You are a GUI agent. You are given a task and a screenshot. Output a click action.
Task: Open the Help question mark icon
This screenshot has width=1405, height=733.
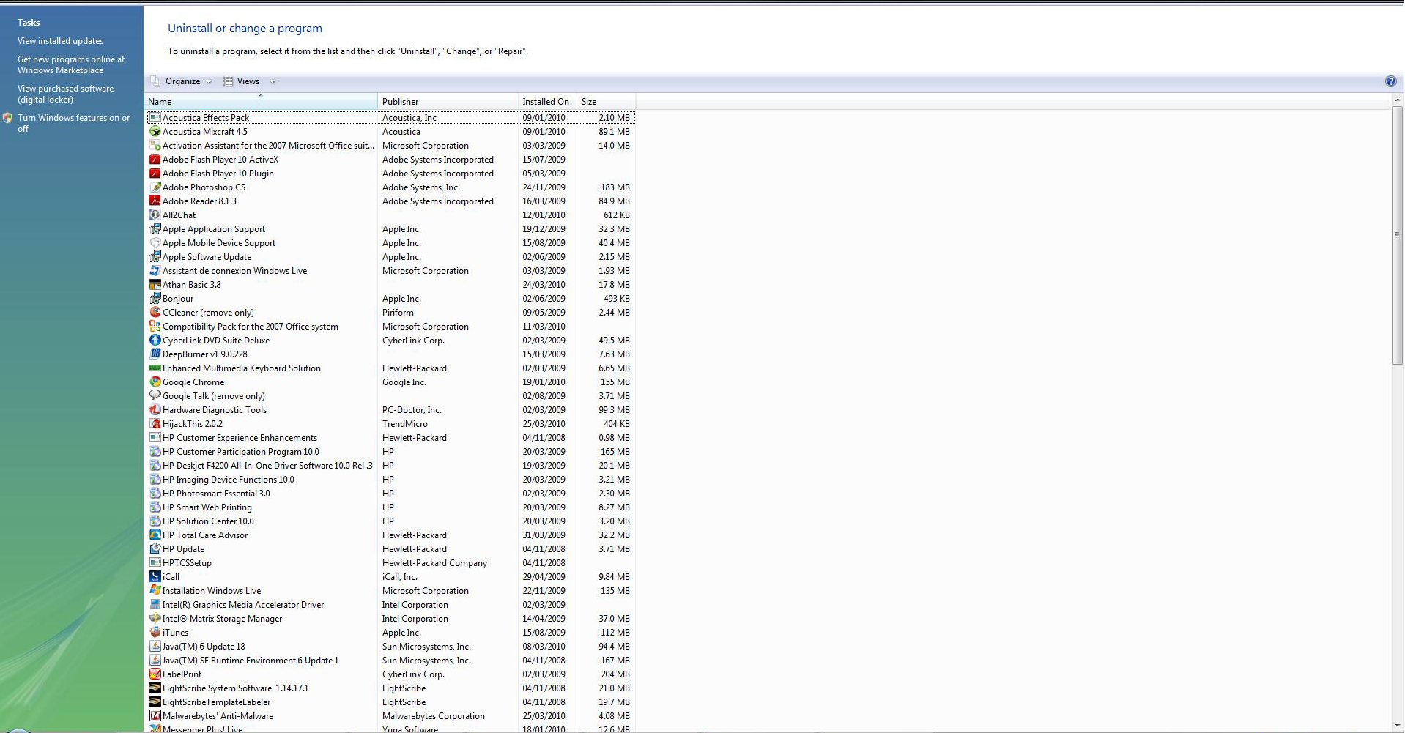pos(1390,82)
